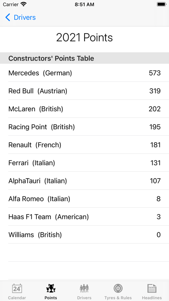Viewport: 169px width, 301px height.
Task: Open the Headlines newspaper icon
Action: click(x=152, y=288)
